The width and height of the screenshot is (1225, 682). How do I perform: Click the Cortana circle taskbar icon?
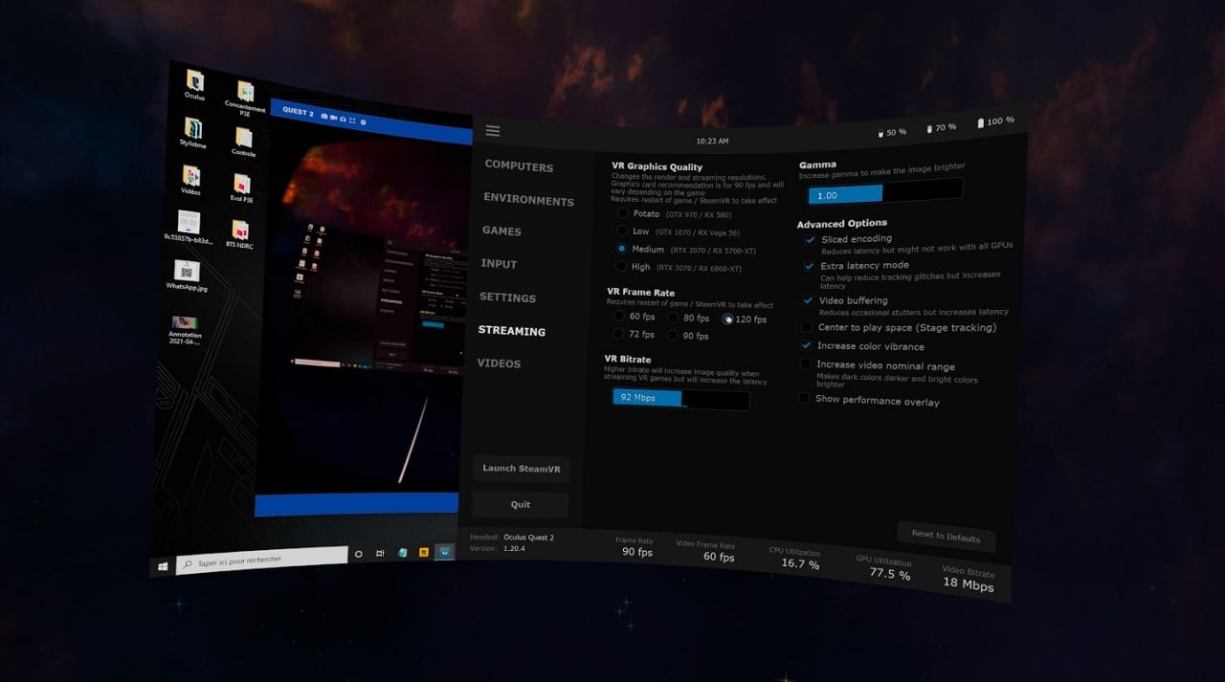(x=359, y=554)
